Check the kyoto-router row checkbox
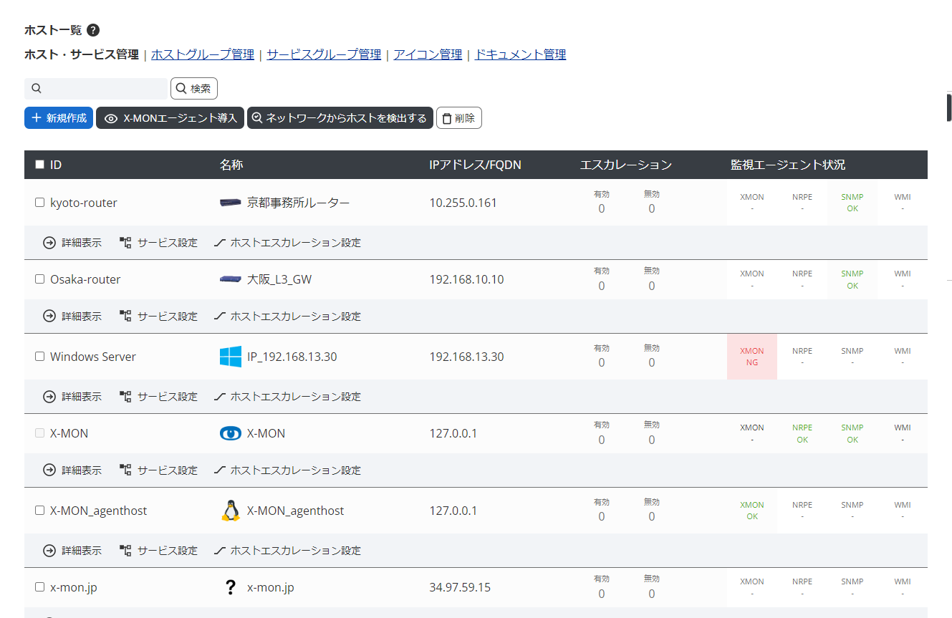952x618 pixels. (39, 203)
